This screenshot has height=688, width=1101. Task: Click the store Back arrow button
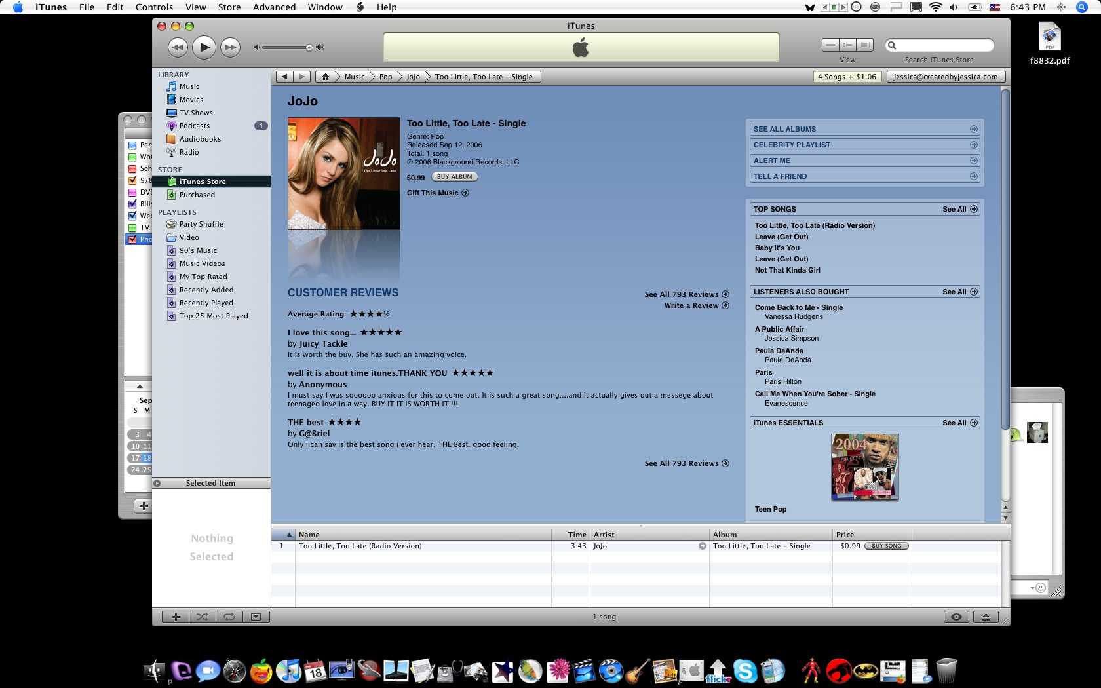[x=284, y=77]
